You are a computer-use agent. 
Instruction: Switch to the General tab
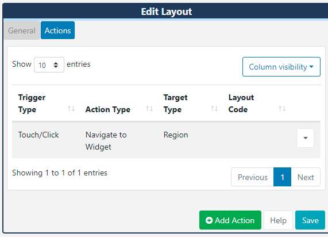tap(22, 30)
